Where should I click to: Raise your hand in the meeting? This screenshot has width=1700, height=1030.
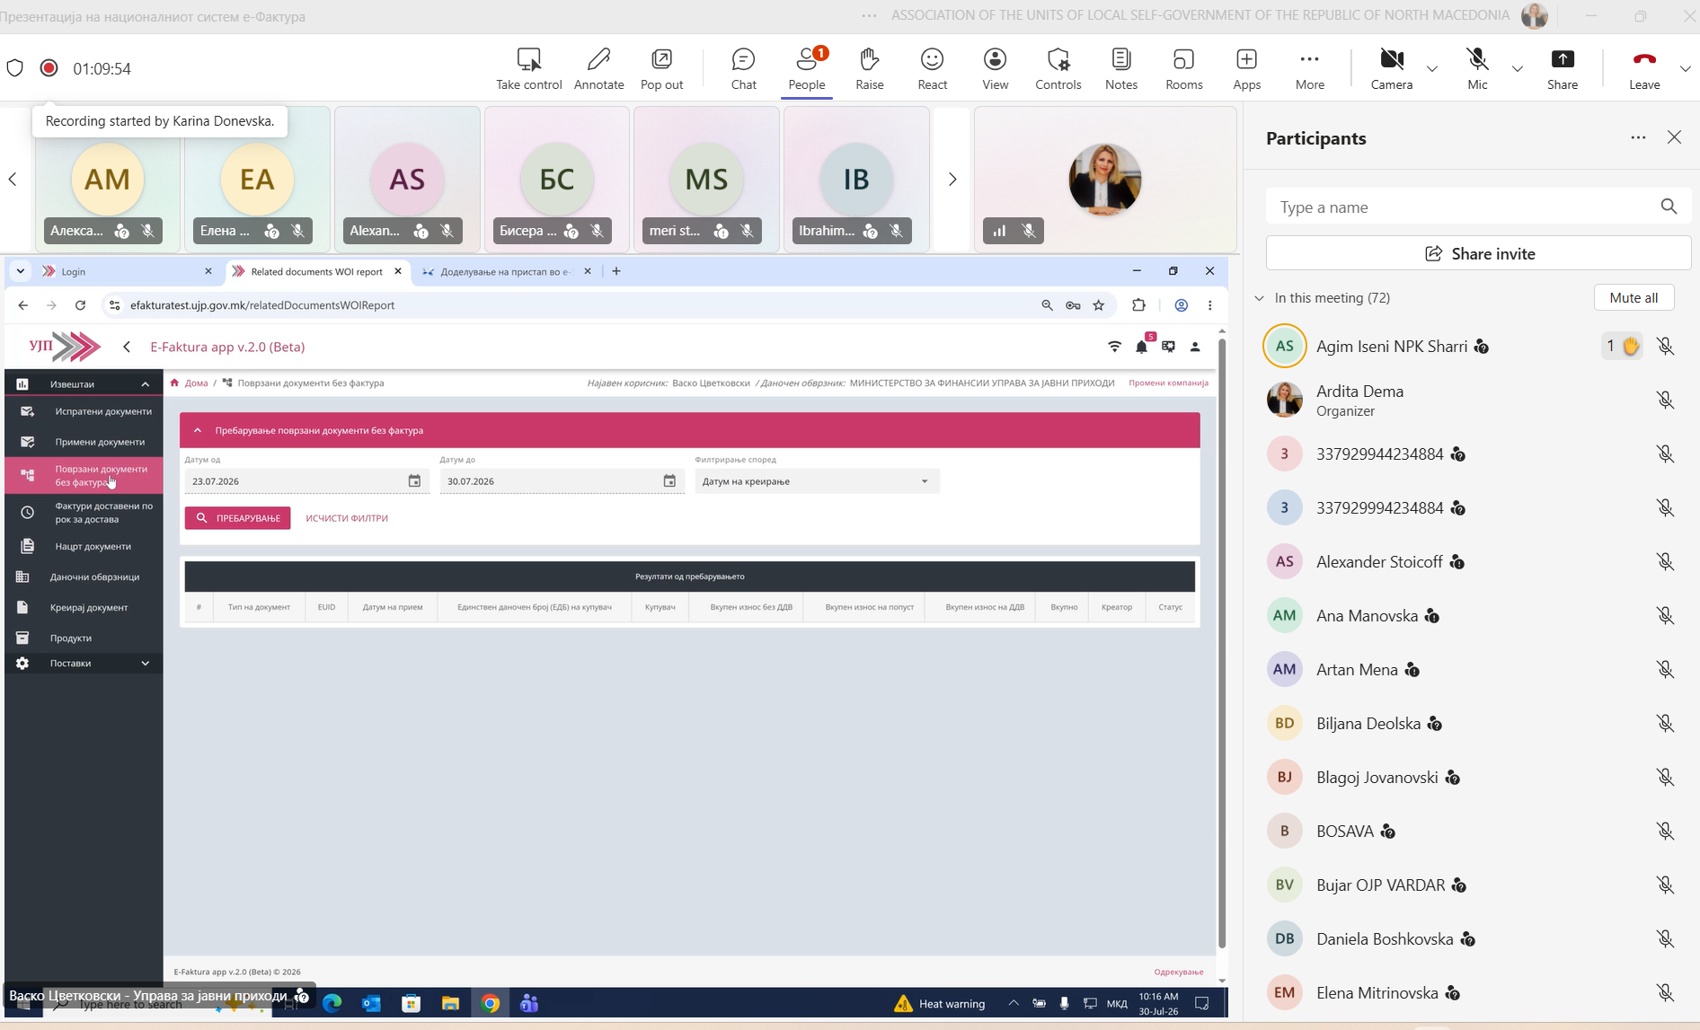(x=869, y=69)
